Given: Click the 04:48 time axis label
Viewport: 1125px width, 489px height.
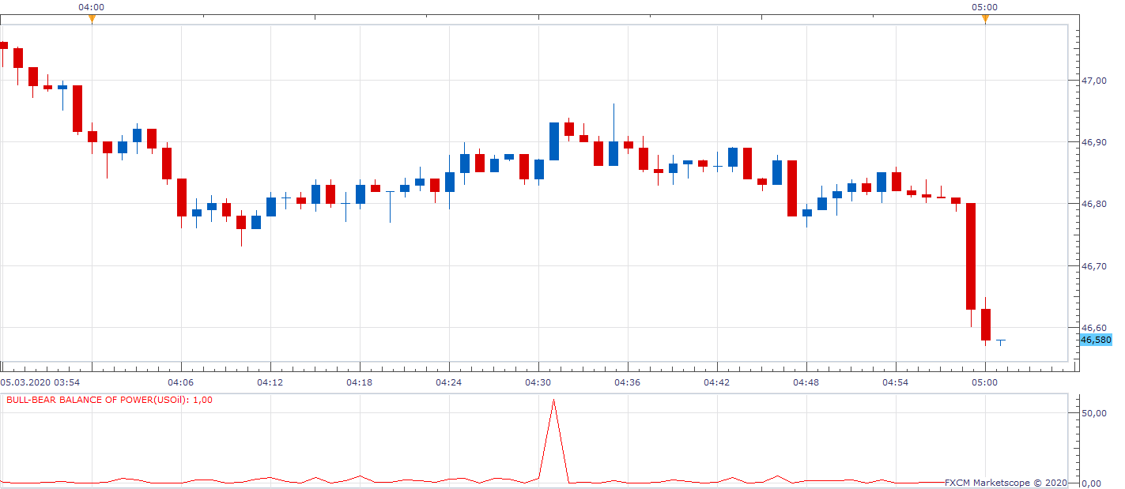Looking at the screenshot, I should [x=806, y=382].
